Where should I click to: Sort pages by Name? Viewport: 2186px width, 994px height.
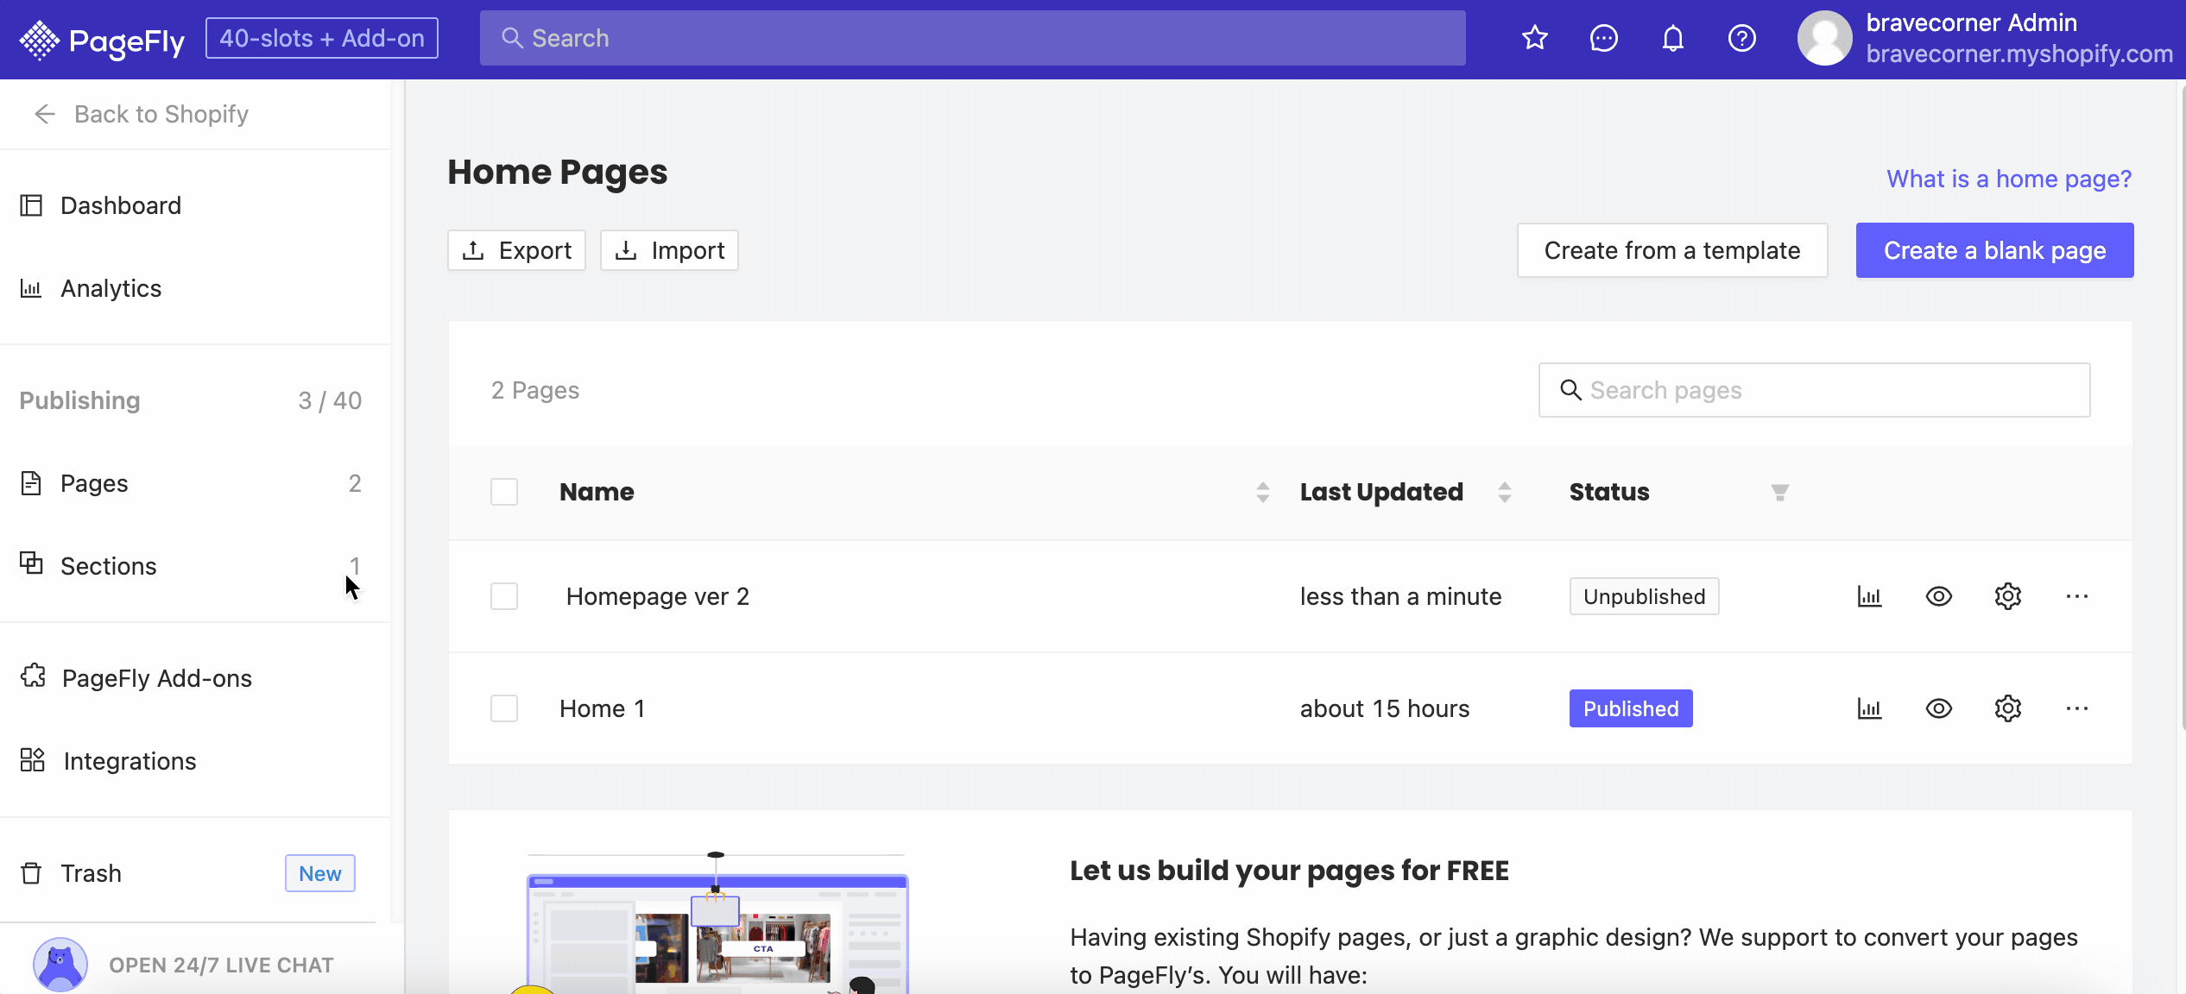coord(1262,492)
